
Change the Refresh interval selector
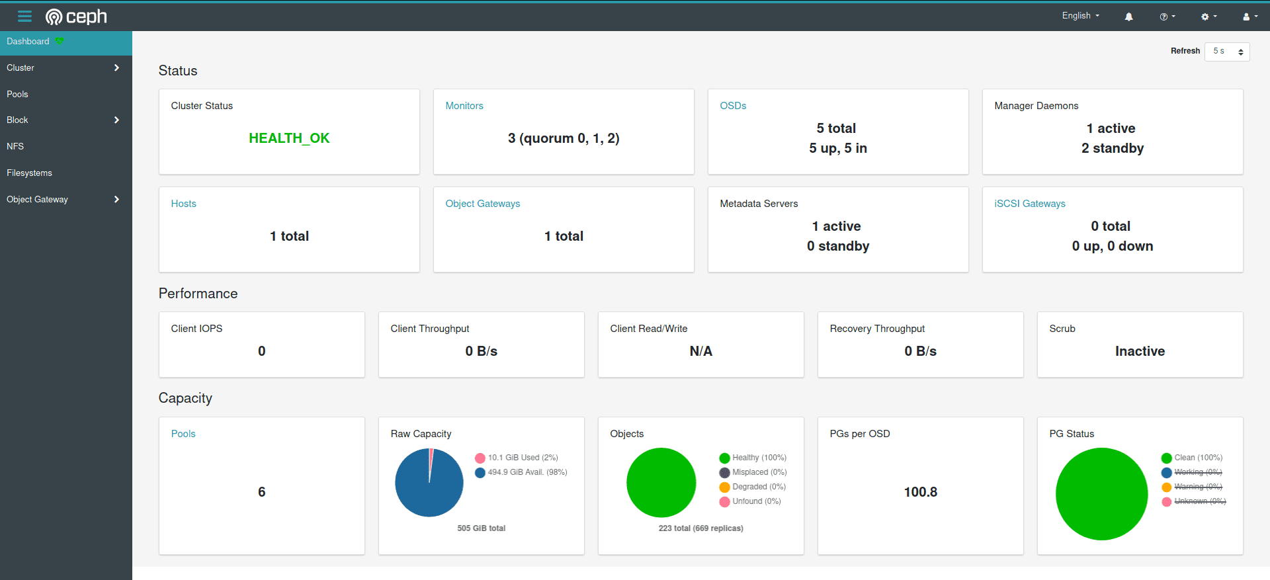click(x=1226, y=52)
